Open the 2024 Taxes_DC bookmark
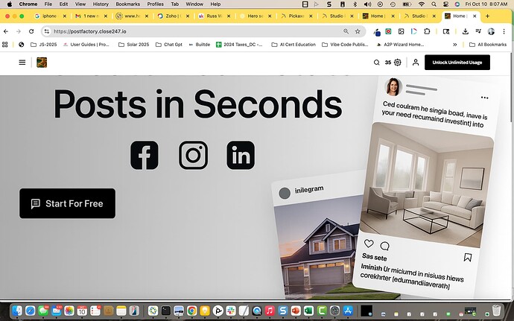 tap(239, 45)
